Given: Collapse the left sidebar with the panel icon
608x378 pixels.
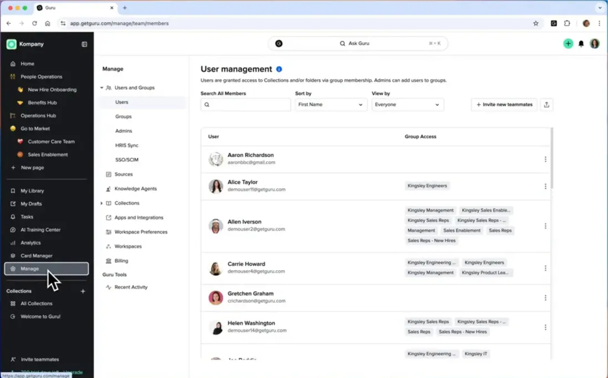Looking at the screenshot, I should pos(84,44).
